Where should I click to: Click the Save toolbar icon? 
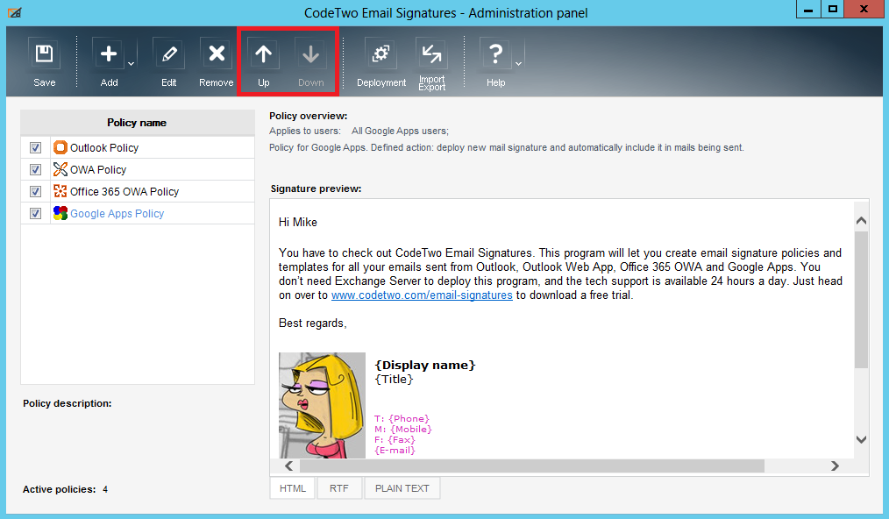pos(44,54)
